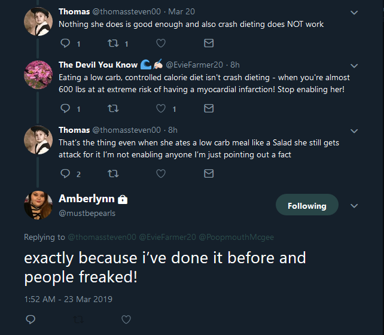Expand options chevron on EvieFarmer20 tweet

coord(354,66)
